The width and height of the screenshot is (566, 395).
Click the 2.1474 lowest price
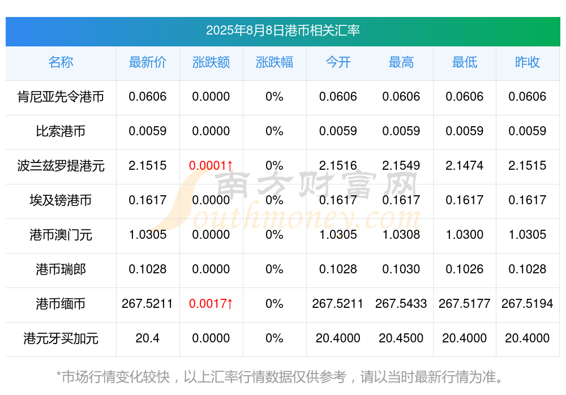click(x=465, y=166)
